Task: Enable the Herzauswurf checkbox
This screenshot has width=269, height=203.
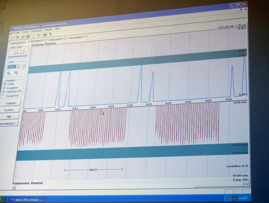Action: click(x=4, y=96)
